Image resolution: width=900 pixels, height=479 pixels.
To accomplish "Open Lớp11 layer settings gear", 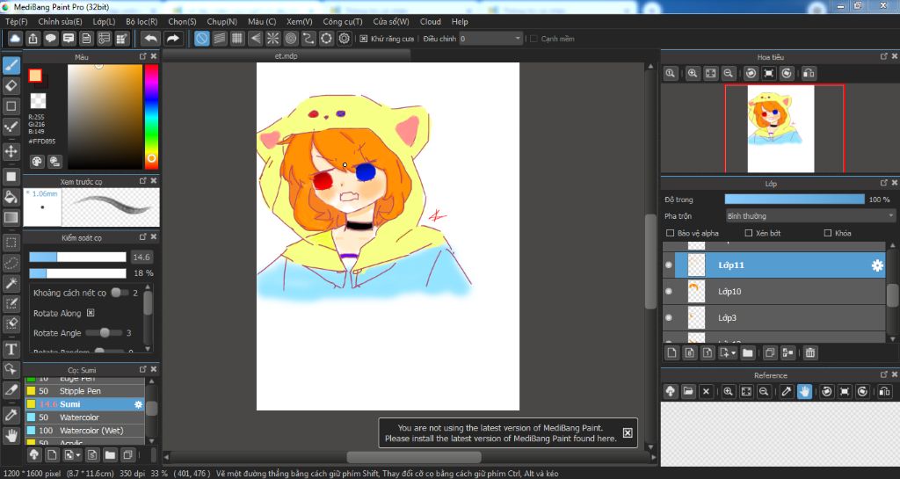I will coord(877,265).
